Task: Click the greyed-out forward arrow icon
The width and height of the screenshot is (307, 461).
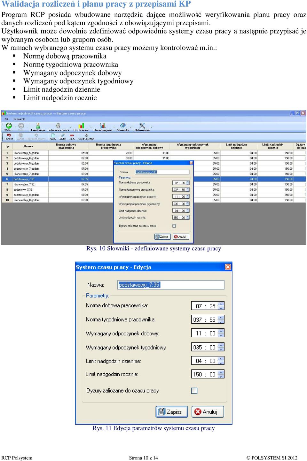Action: pos(21,126)
